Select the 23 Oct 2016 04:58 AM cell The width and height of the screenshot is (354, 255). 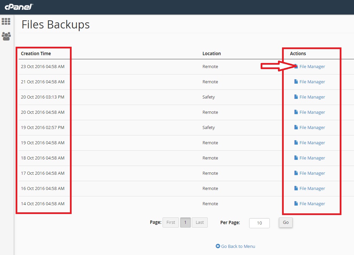43,66
